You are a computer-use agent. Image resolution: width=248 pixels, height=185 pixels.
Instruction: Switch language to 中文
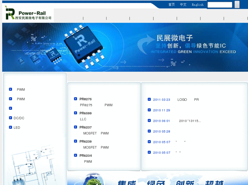[183, 5]
